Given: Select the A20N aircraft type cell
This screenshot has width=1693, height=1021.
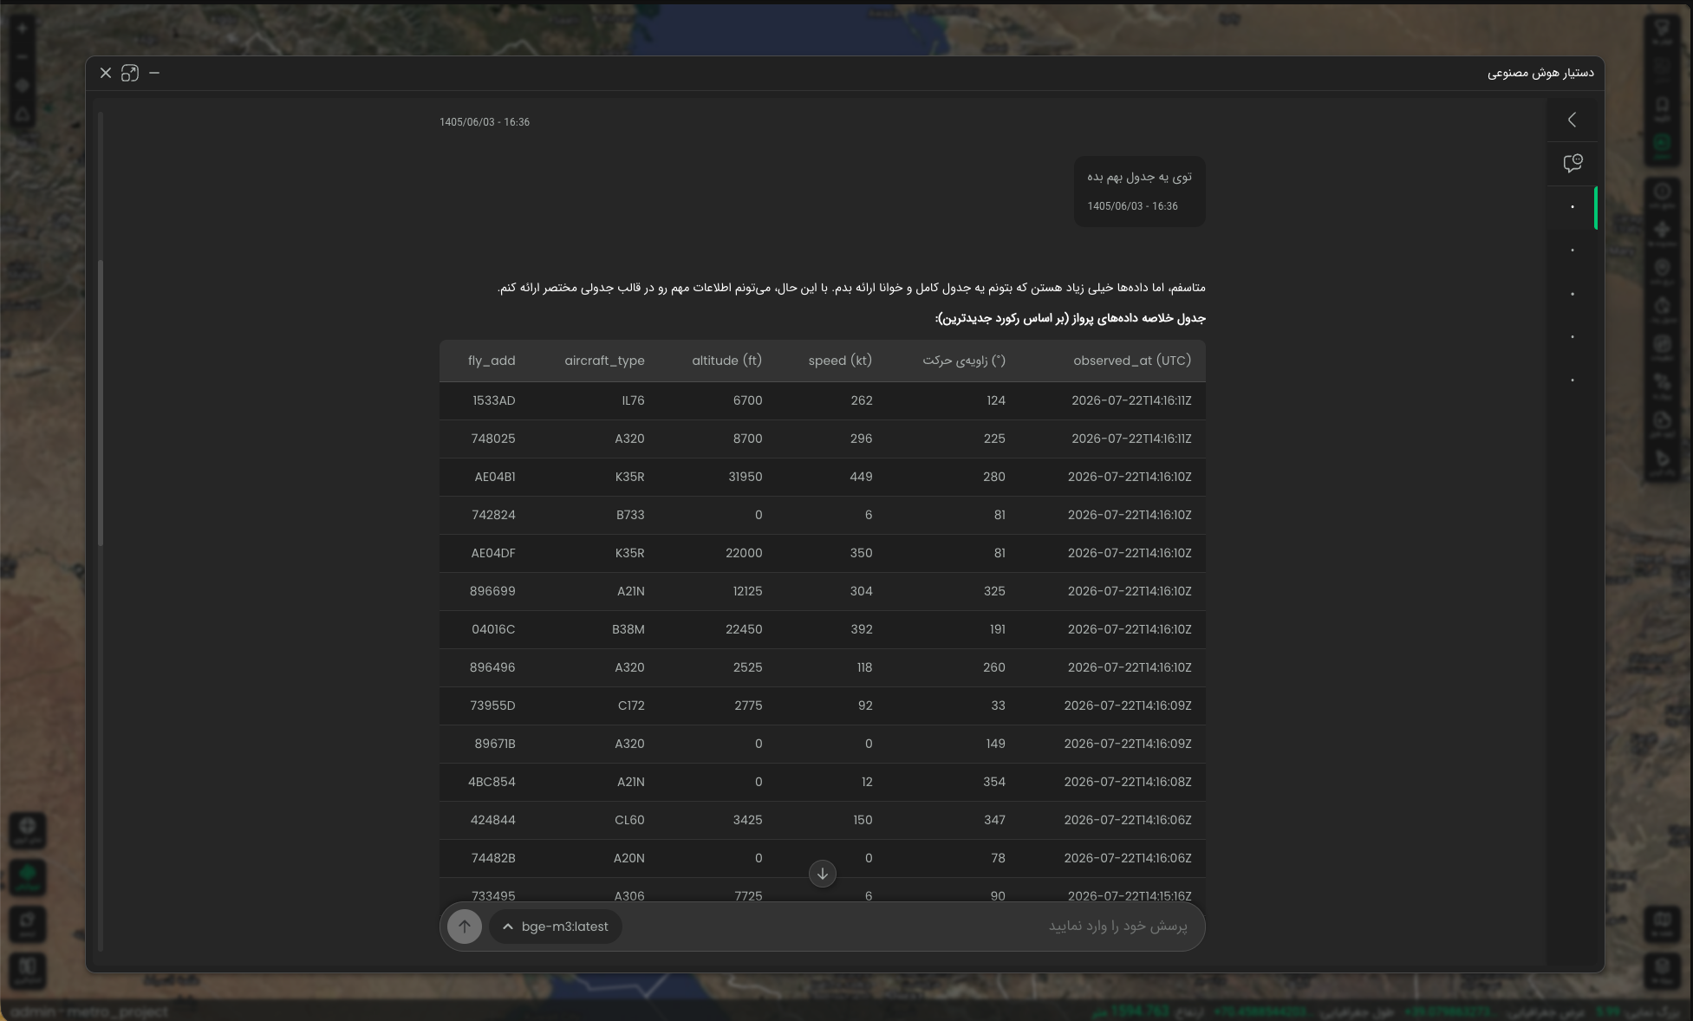Looking at the screenshot, I should (629, 858).
